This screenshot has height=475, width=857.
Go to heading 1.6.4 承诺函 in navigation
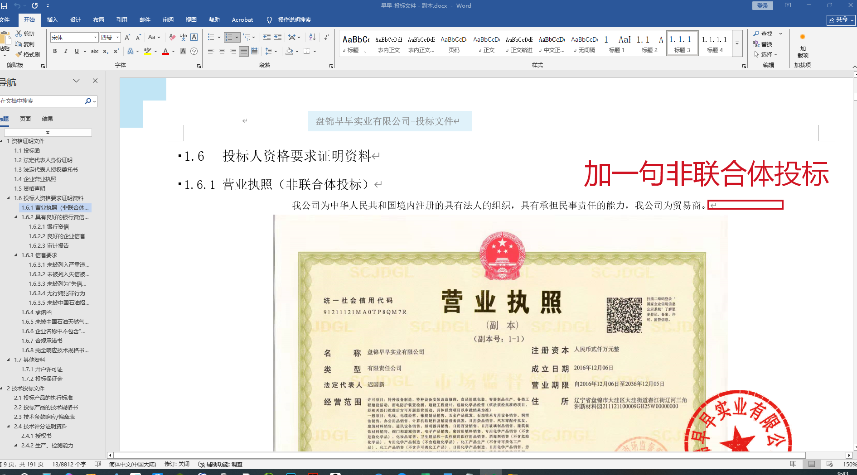pyautogui.click(x=37, y=312)
